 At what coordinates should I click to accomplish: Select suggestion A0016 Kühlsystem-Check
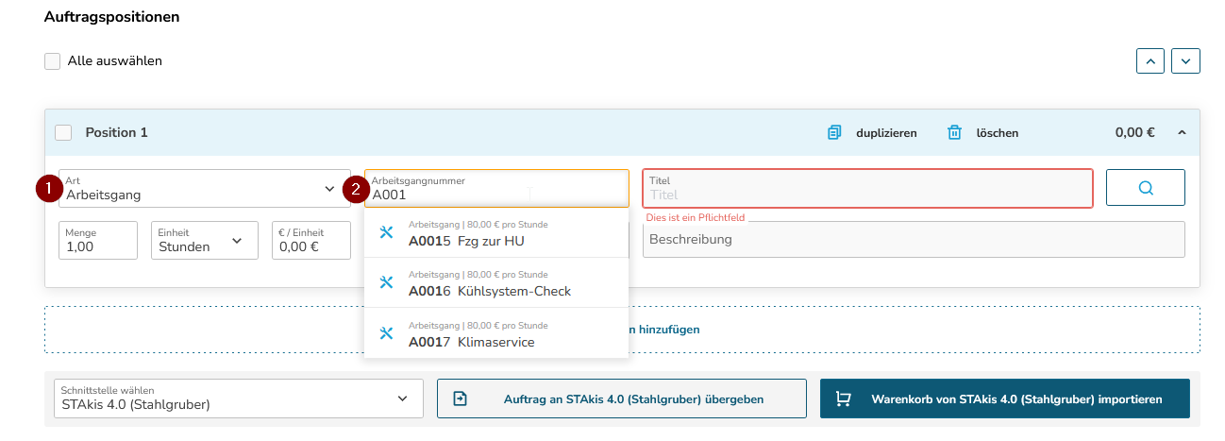coord(496,283)
